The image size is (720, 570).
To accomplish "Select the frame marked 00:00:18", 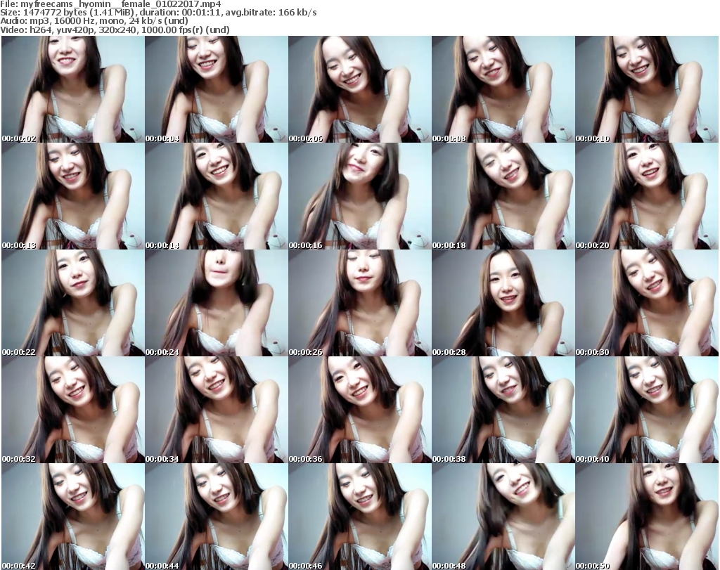I will (x=503, y=196).
